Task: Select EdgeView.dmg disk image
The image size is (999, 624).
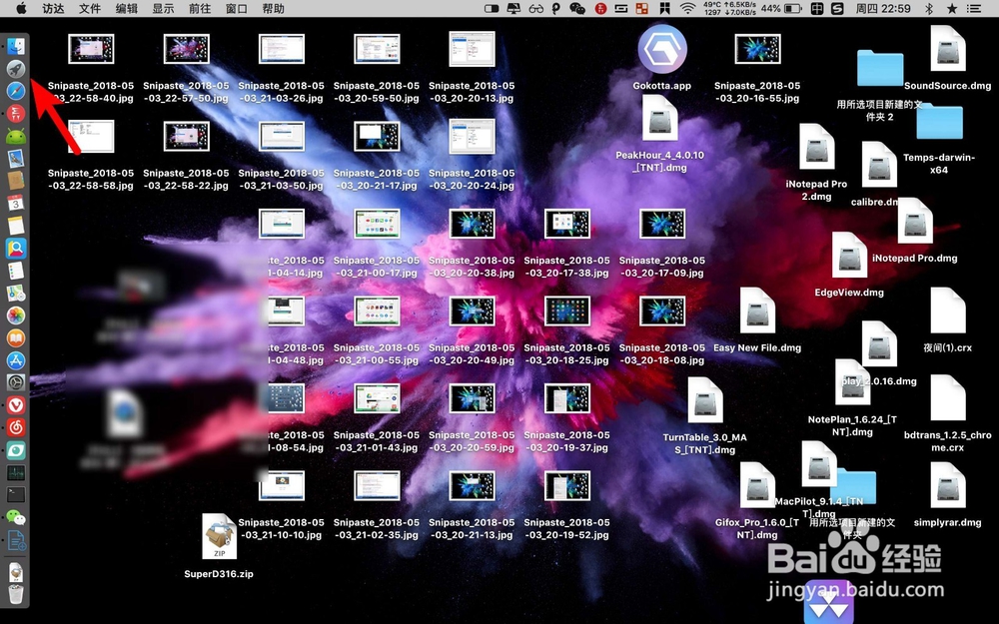Action: click(x=849, y=256)
